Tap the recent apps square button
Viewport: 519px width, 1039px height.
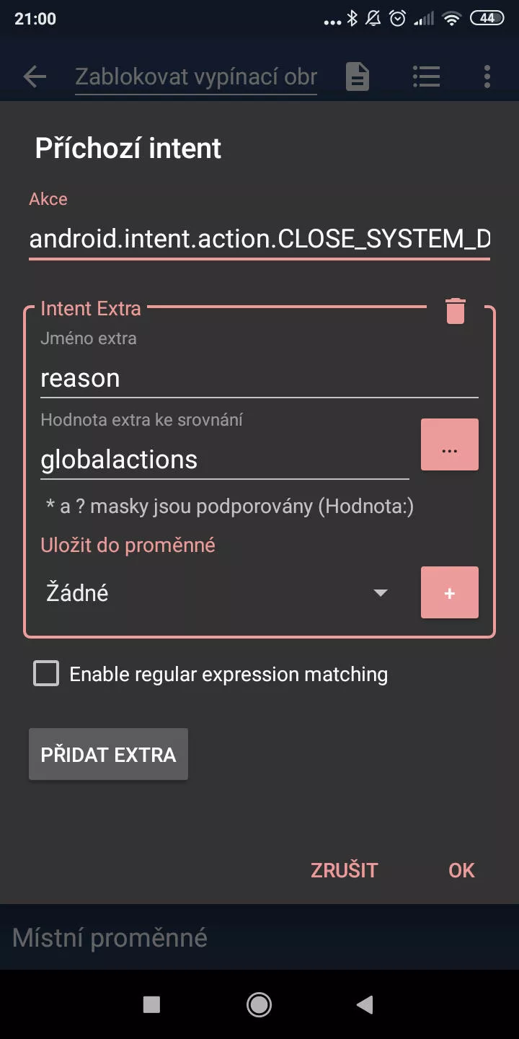[x=151, y=1004]
